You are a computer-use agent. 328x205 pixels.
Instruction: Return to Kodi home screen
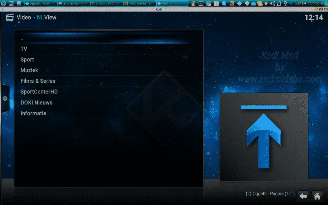tap(317, 196)
